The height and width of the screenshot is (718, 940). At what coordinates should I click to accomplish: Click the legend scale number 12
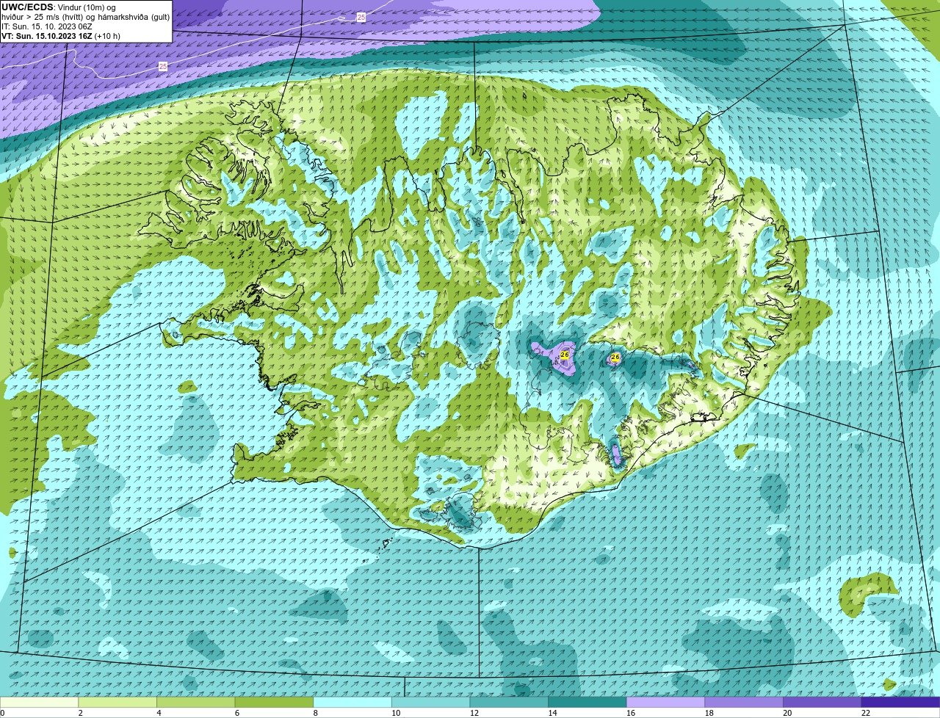click(x=474, y=713)
